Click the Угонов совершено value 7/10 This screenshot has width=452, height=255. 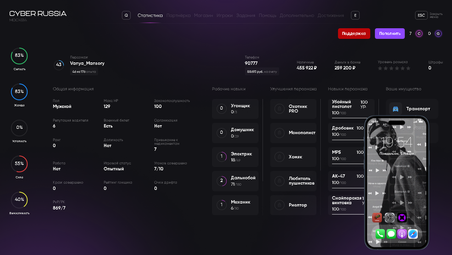[x=159, y=169]
